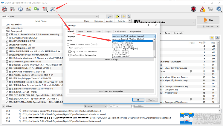Switch to the Diagnostics settings tab
The width and height of the screenshot is (223, 126).
135,31
